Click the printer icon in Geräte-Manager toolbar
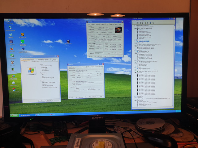The height and width of the screenshot is (148, 198). 143,23
